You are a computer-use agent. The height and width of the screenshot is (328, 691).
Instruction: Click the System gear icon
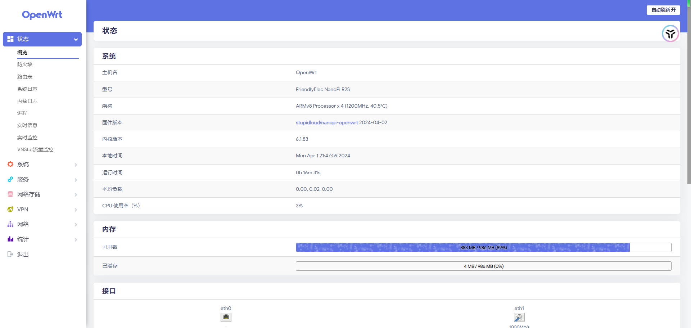coord(10,164)
